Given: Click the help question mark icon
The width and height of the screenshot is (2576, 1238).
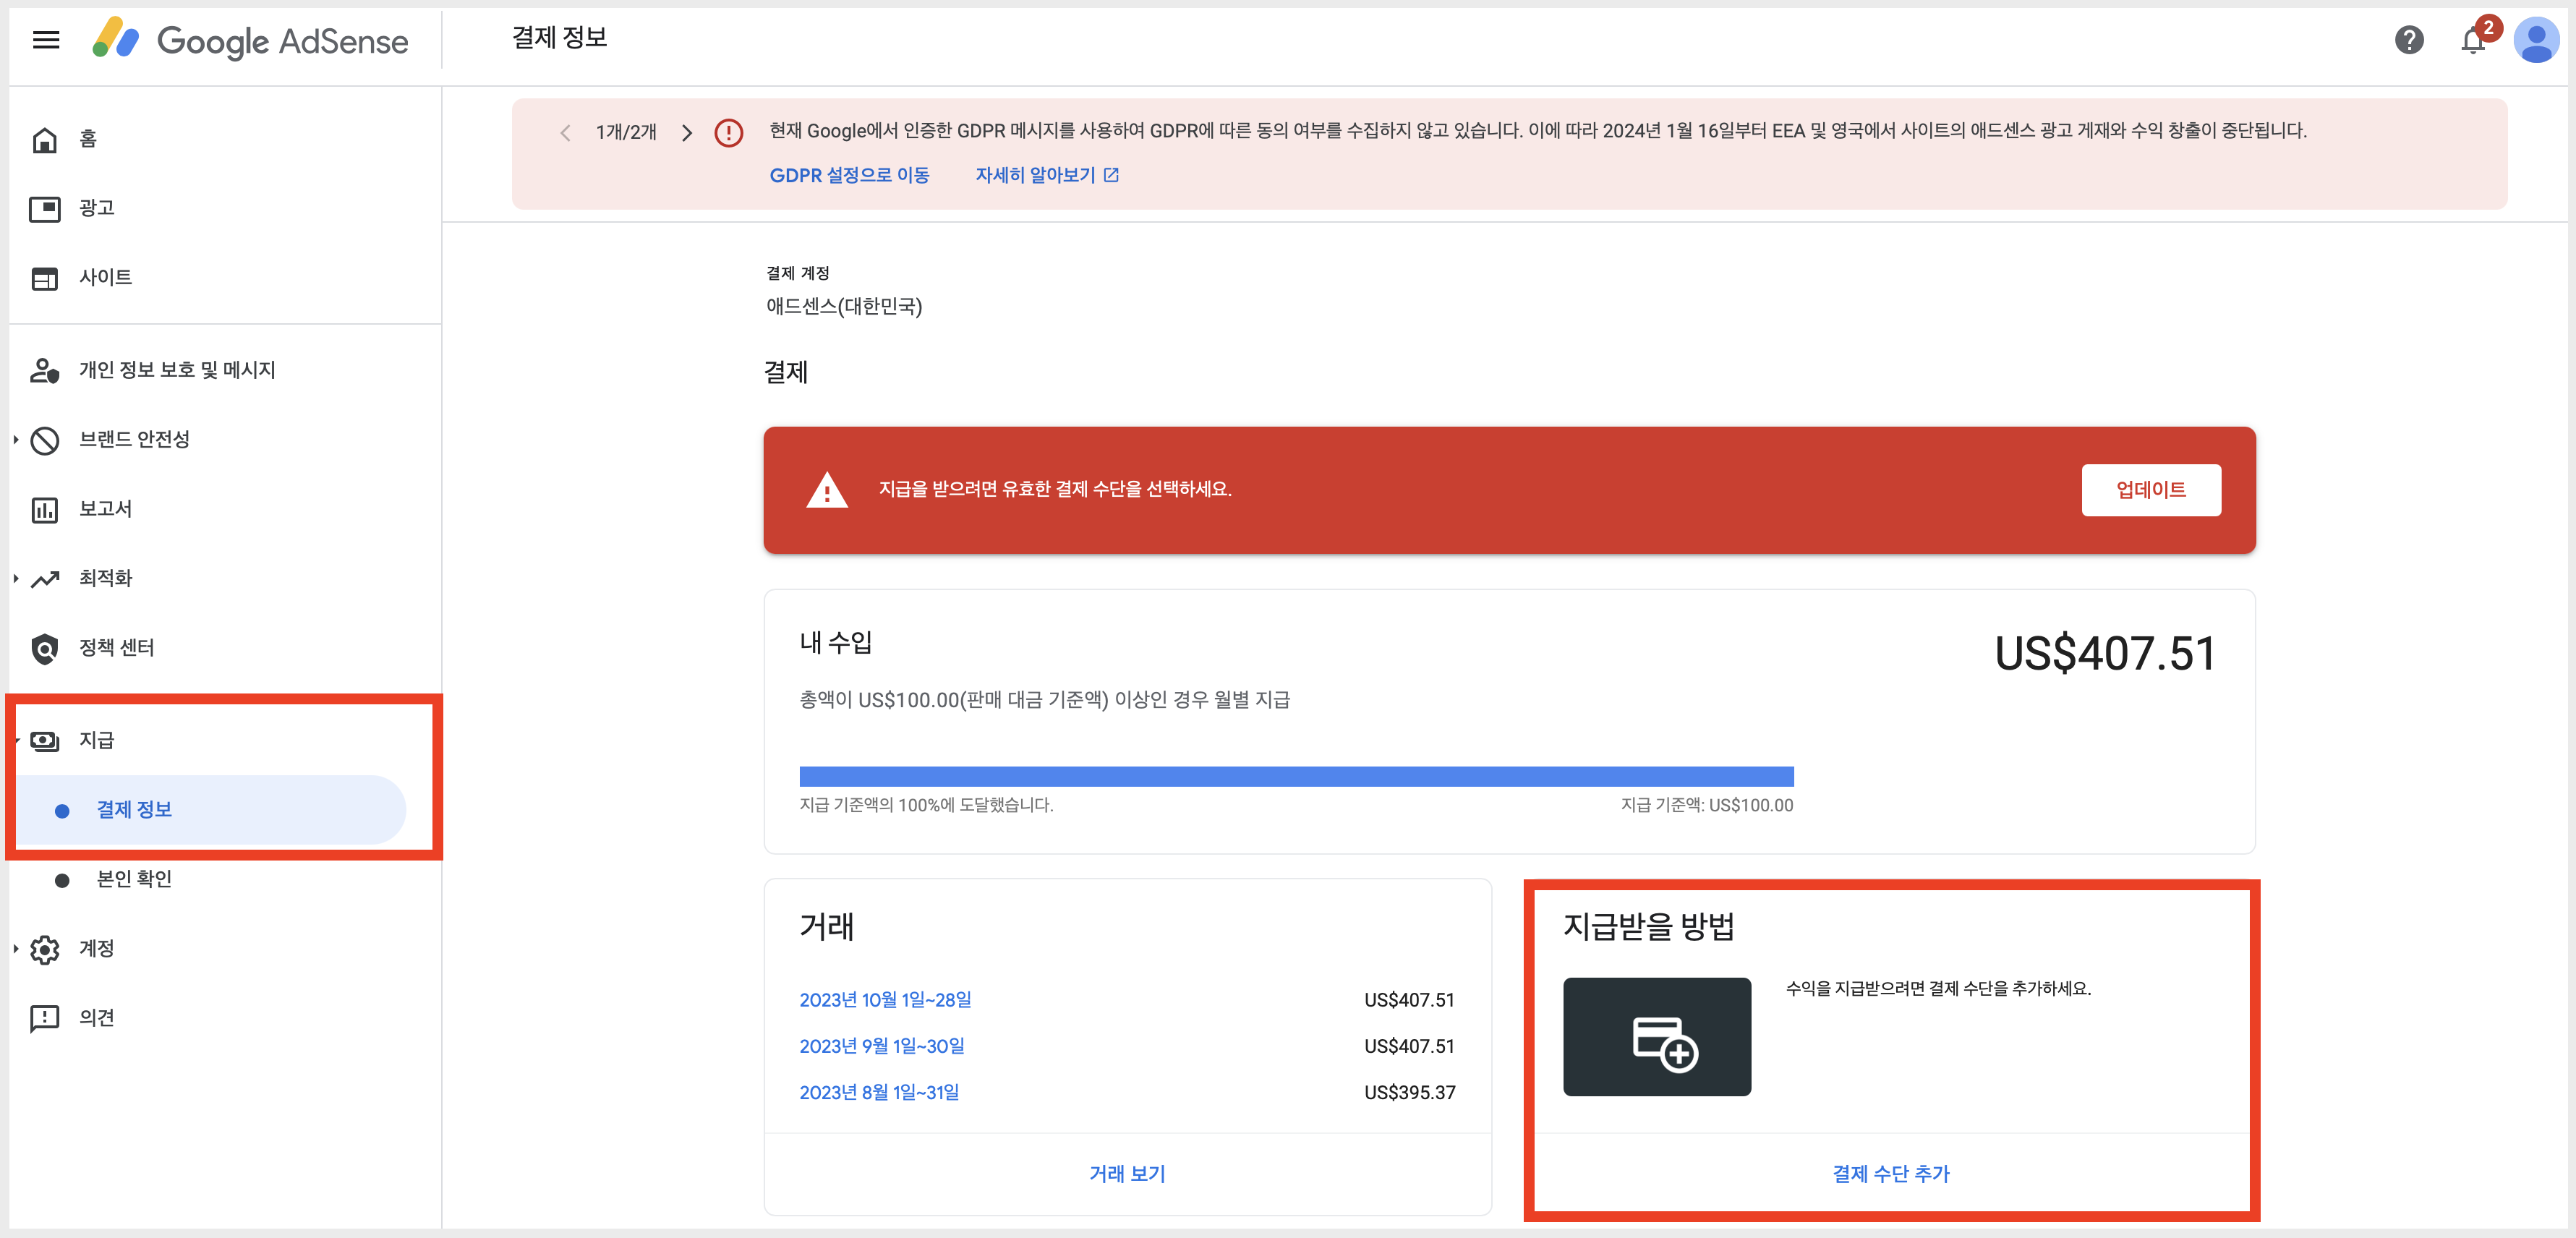Looking at the screenshot, I should pos(2409,40).
